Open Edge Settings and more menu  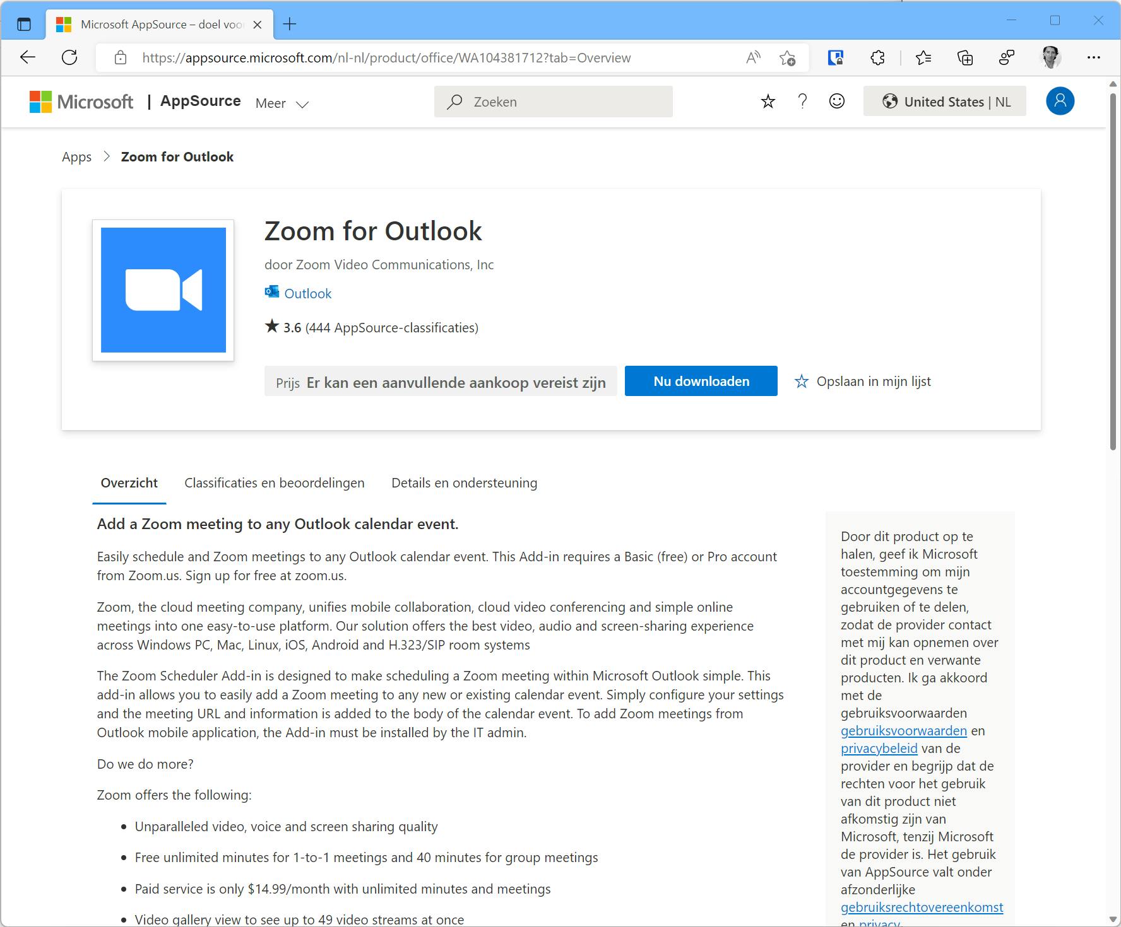(1094, 57)
